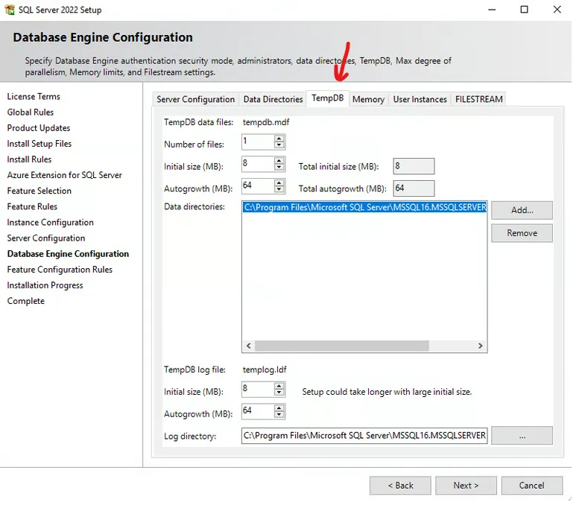Click inside the Log directory path field
Image resolution: width=576 pixels, height=508 pixels.
[x=364, y=436]
